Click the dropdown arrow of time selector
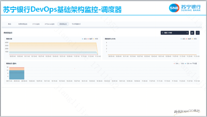207x117 pixels. pyautogui.click(x=187, y=33)
